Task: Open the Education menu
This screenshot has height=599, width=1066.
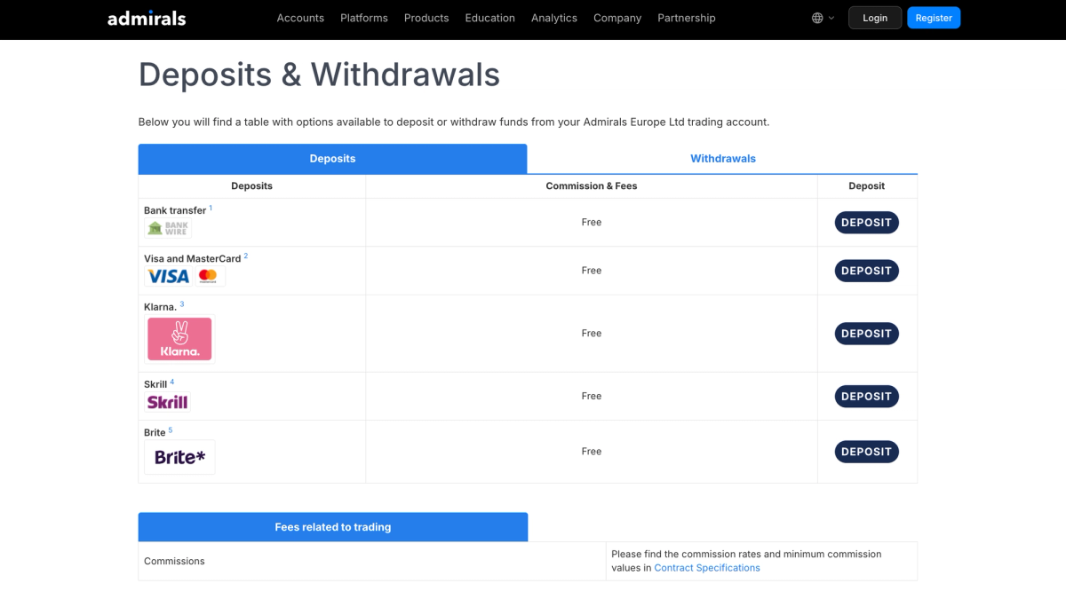Action: tap(490, 18)
